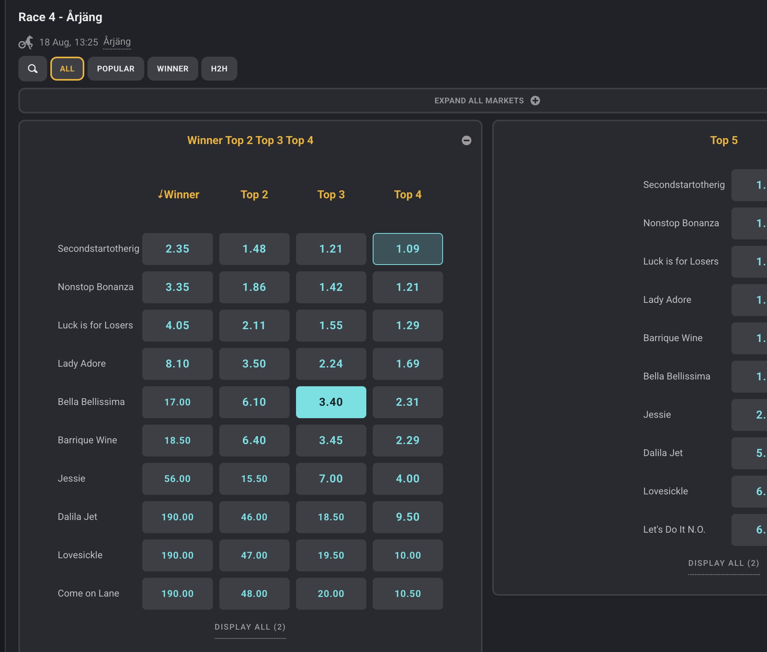This screenshot has width=767, height=652.
Task: Click the search magnifier icon button
Action: point(33,69)
